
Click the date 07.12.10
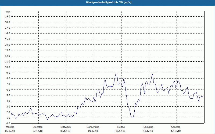coord(38,131)
